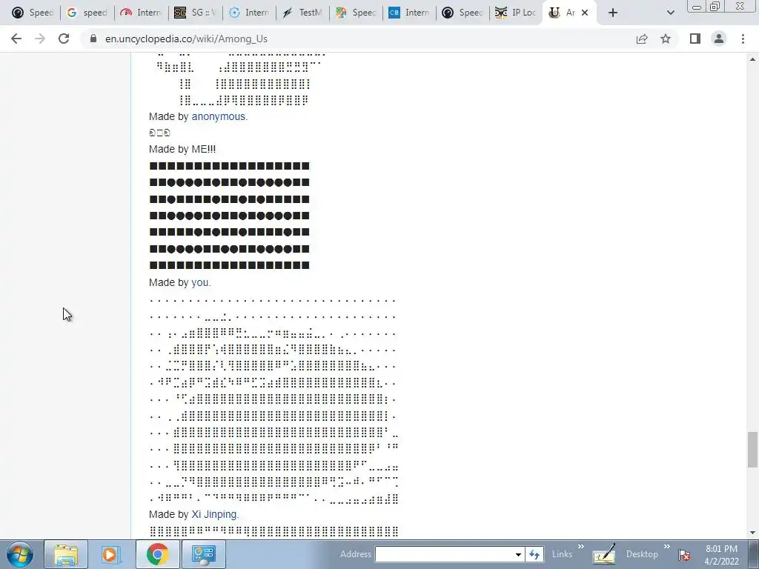Open the Chrome profile avatar
Viewport: 759px width, 569px height.
coord(719,39)
